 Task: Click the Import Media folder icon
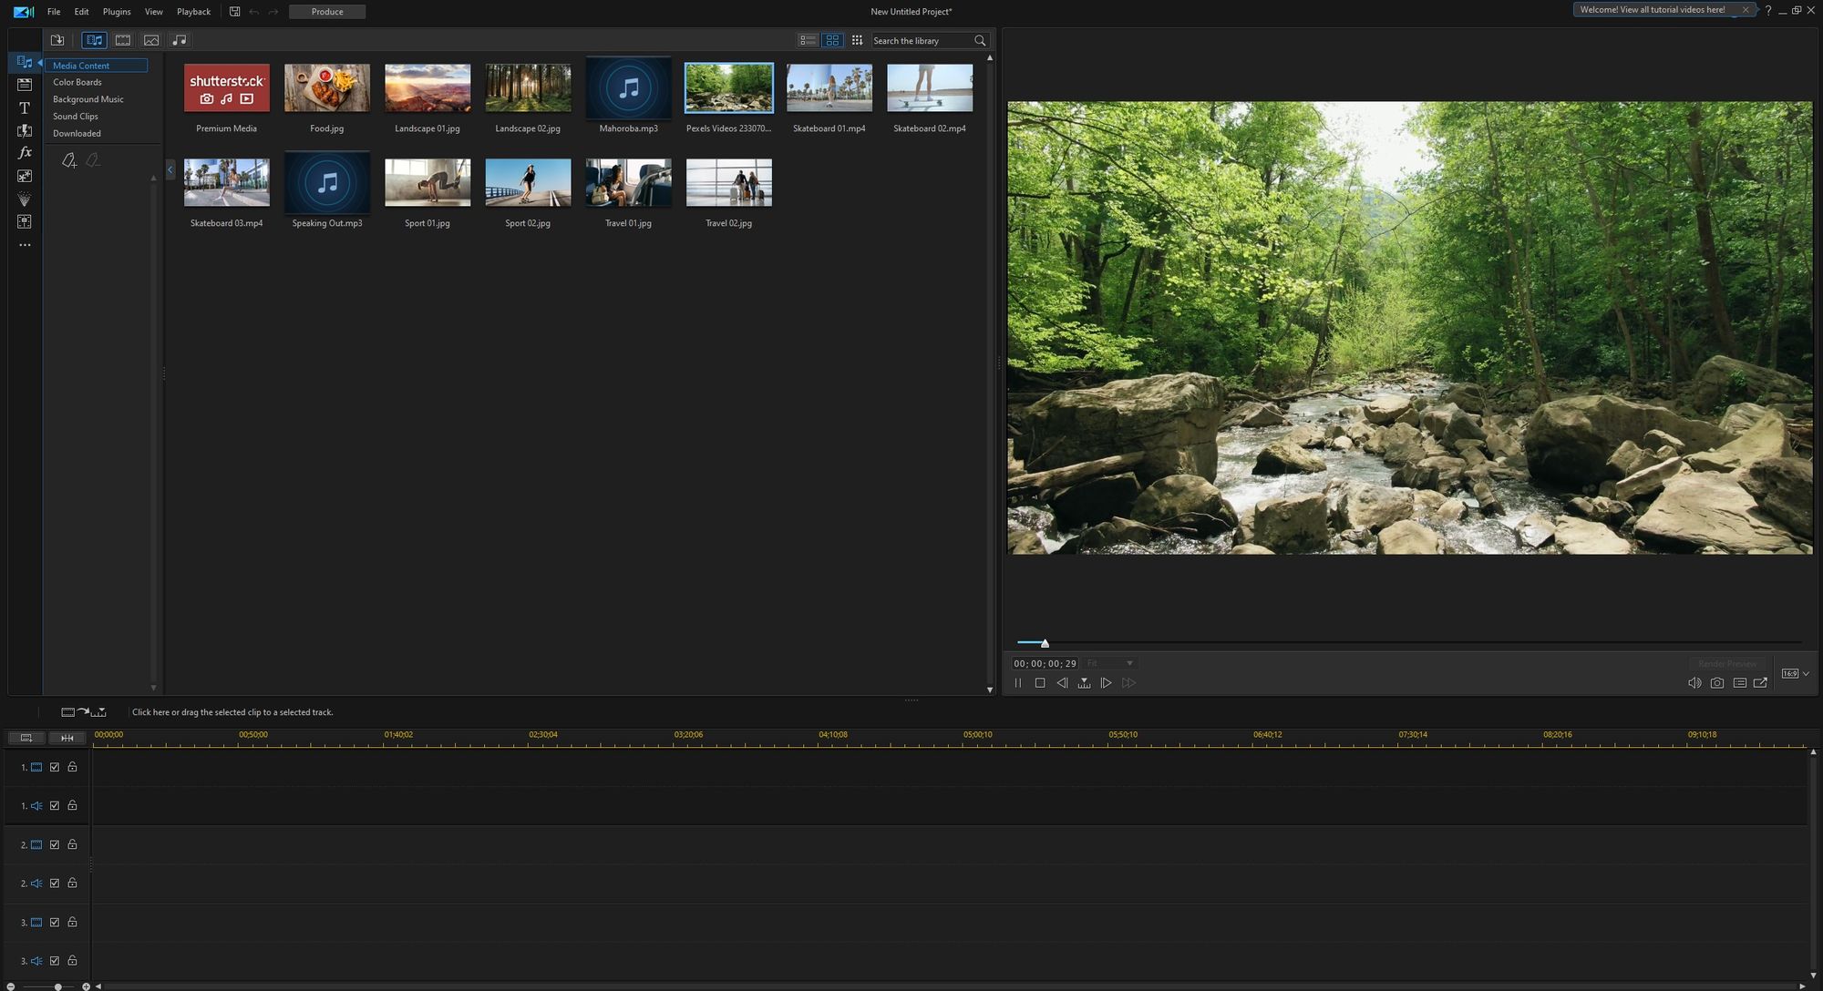coord(57,40)
